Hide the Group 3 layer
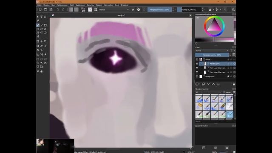The width and height of the screenshot is (272, 153). pos(197,59)
